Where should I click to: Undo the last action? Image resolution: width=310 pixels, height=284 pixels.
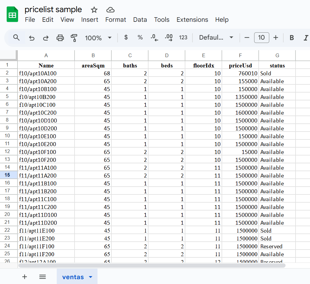32,38
